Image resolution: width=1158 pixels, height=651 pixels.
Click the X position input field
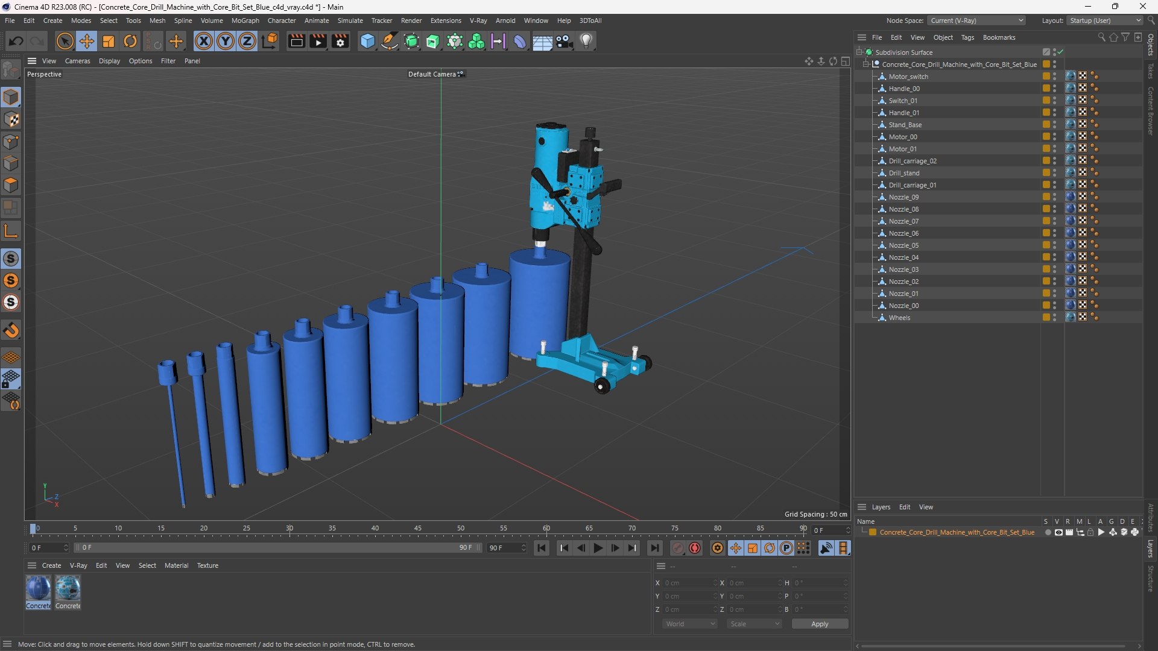click(691, 583)
